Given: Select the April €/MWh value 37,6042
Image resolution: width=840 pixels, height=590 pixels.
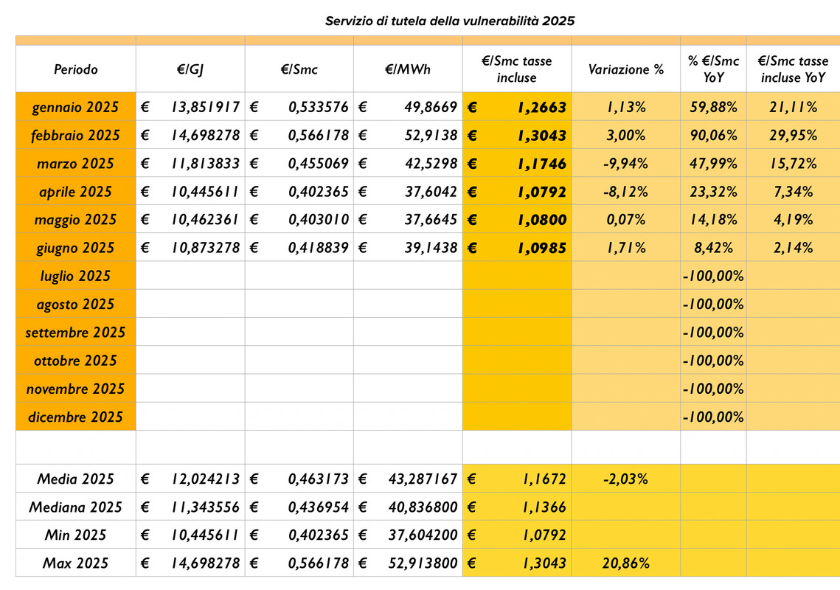Looking at the screenshot, I should 408,191.
